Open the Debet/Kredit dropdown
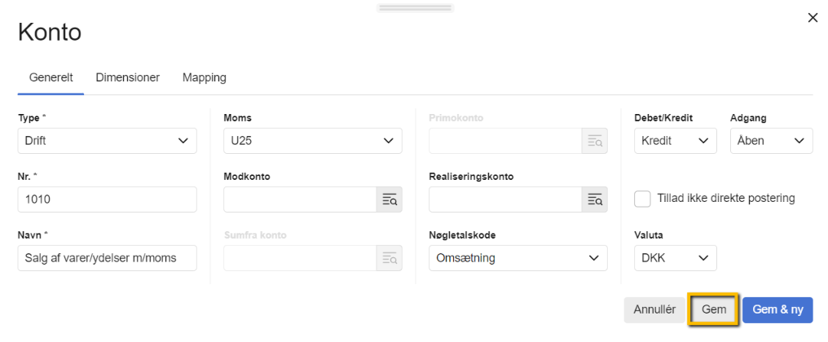Image resolution: width=828 pixels, height=342 pixels. [x=675, y=141]
